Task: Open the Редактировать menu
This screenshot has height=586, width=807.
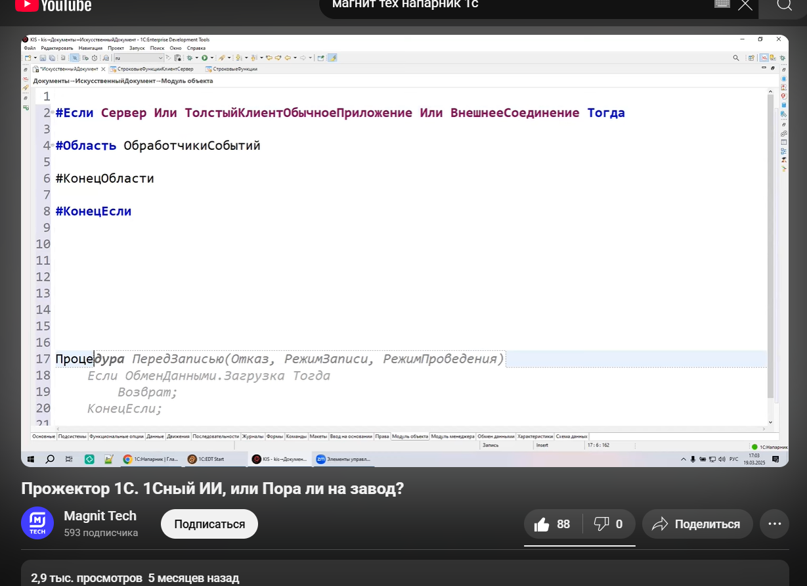Action: click(57, 48)
